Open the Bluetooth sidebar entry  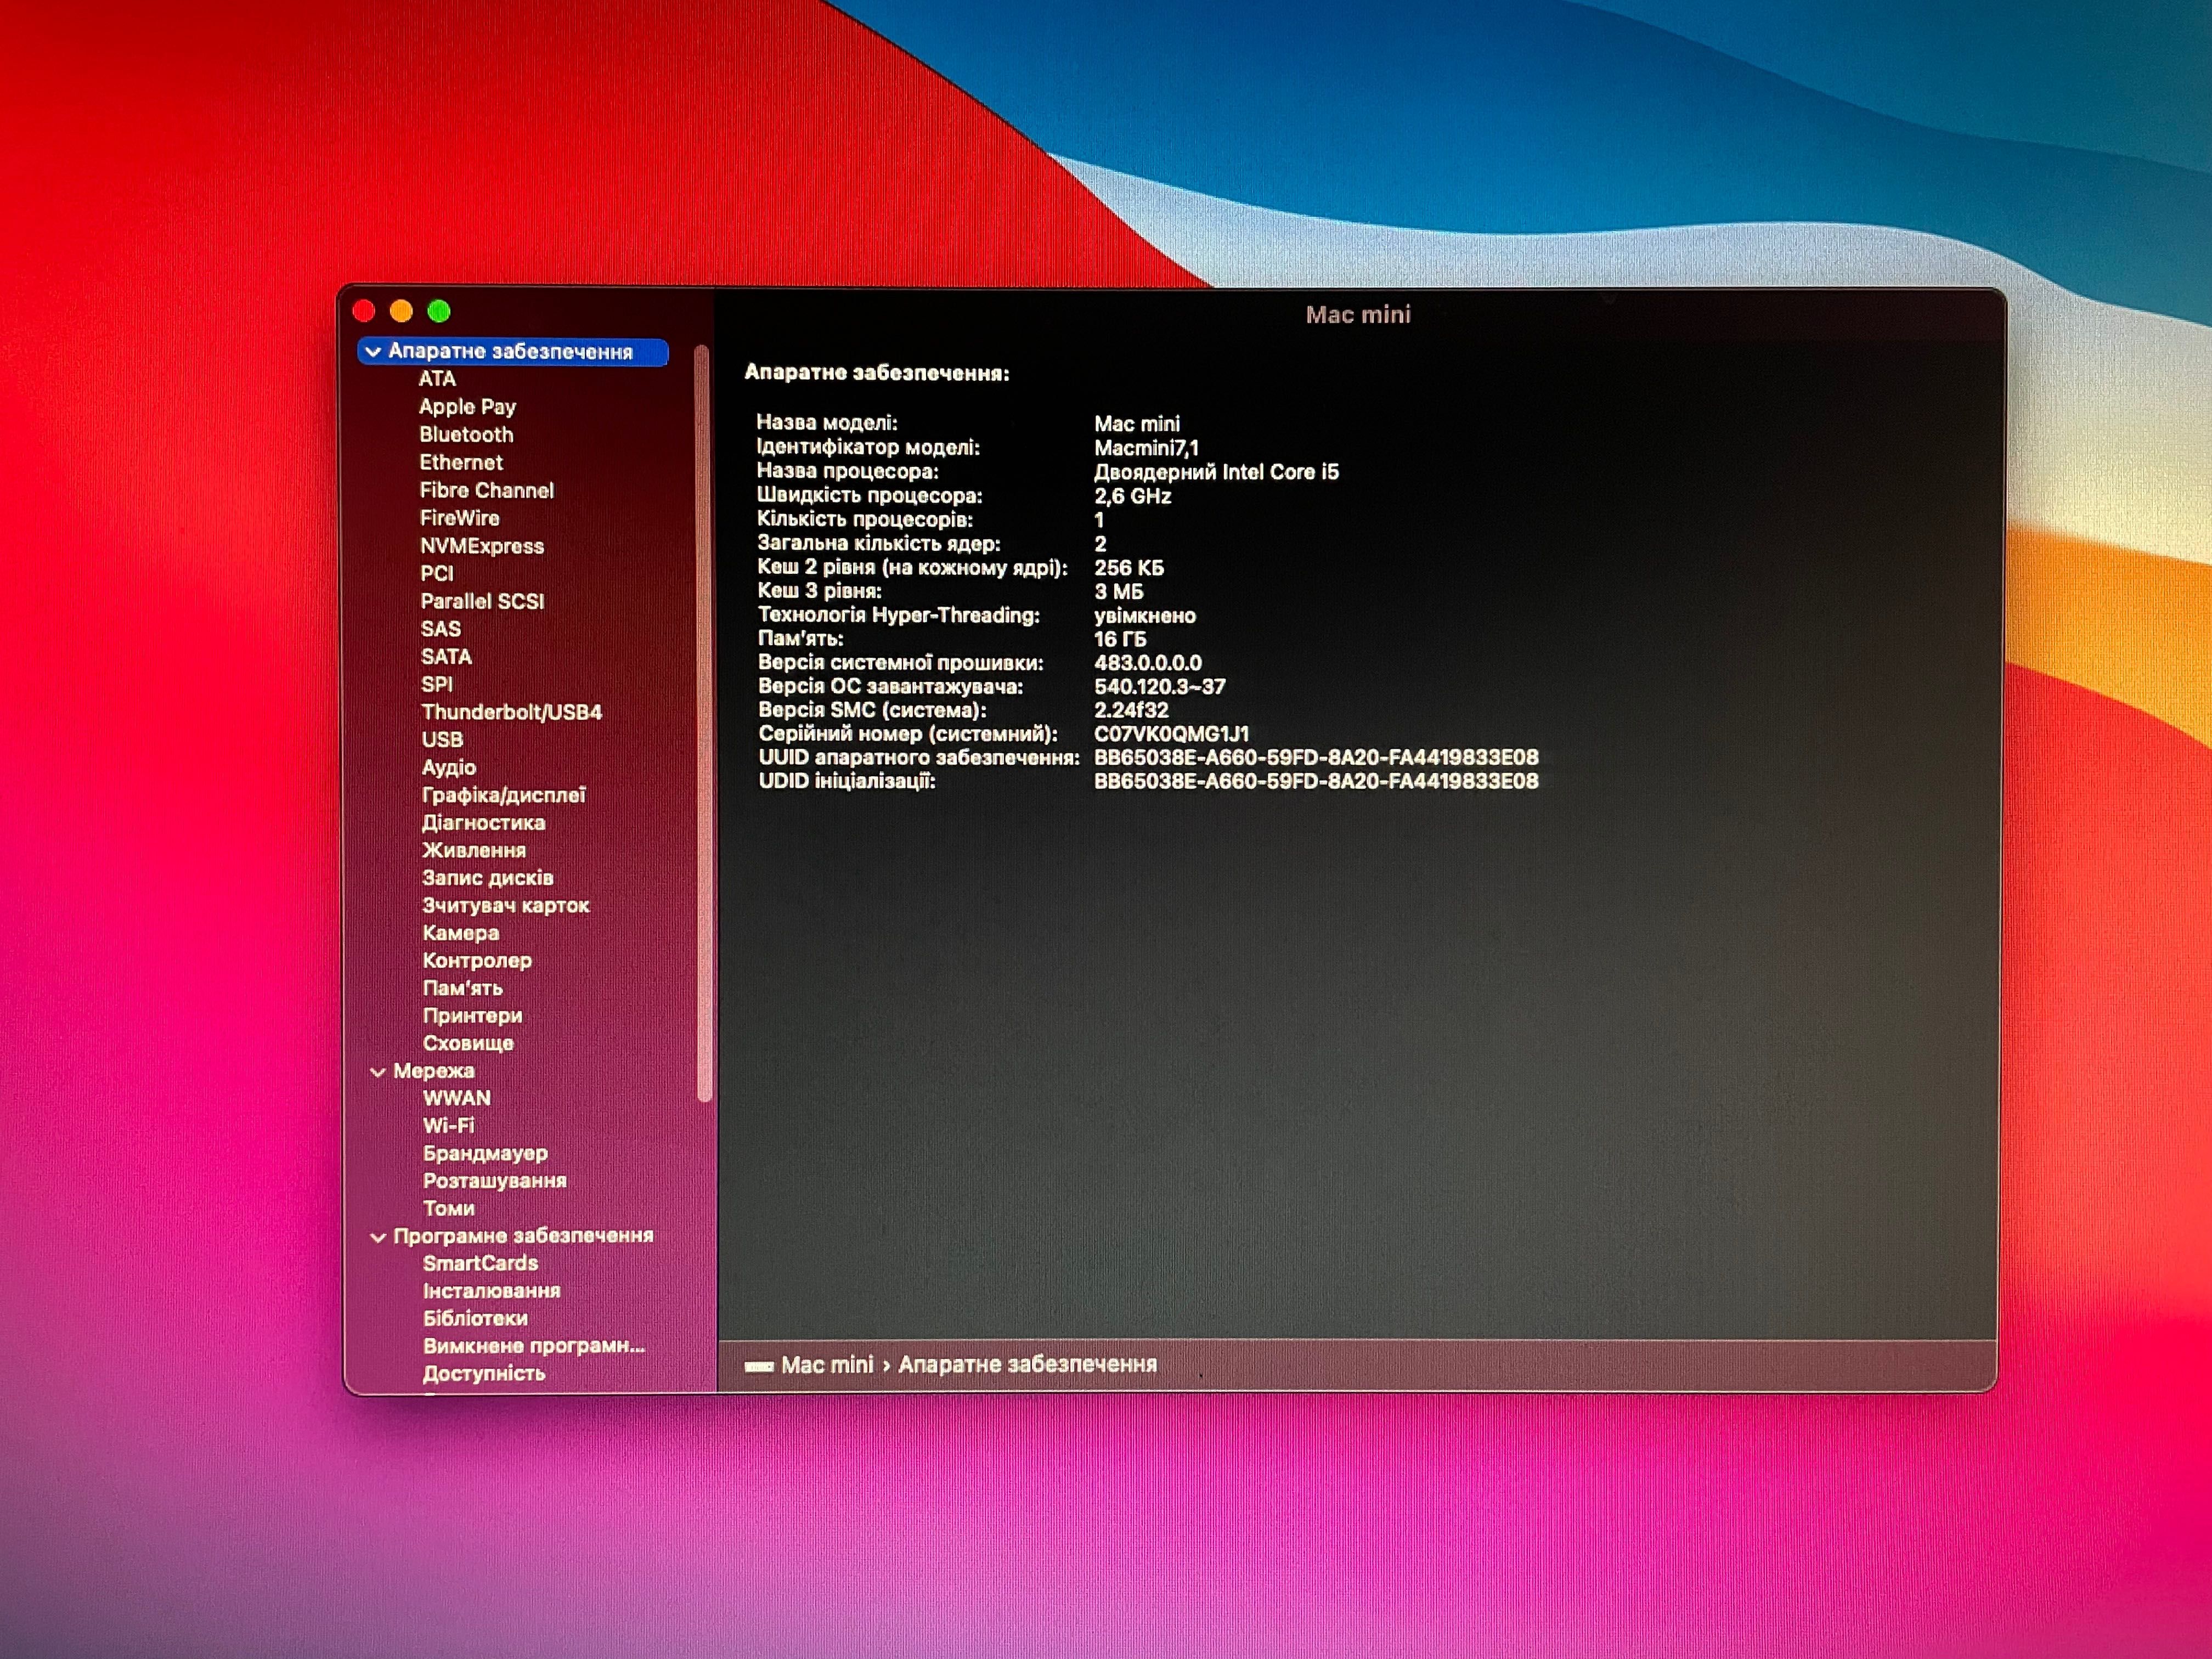466,435
